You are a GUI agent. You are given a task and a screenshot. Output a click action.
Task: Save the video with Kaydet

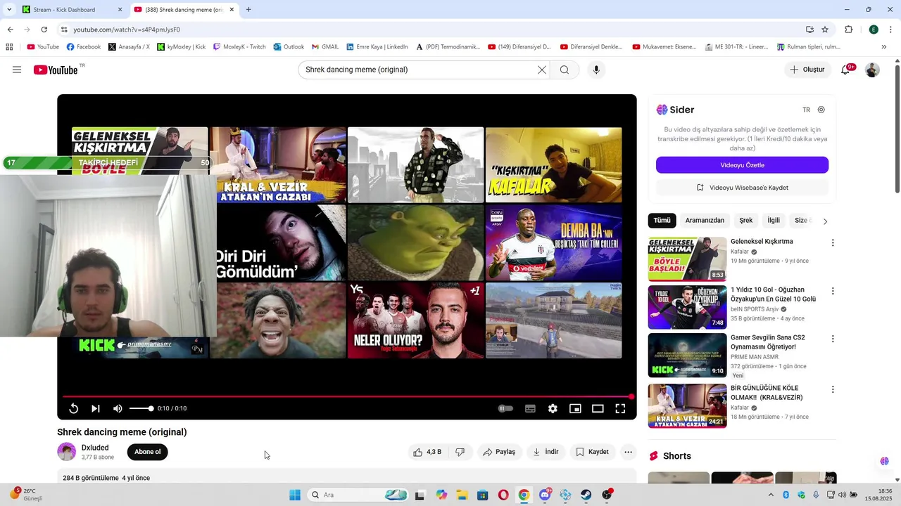coord(592,452)
